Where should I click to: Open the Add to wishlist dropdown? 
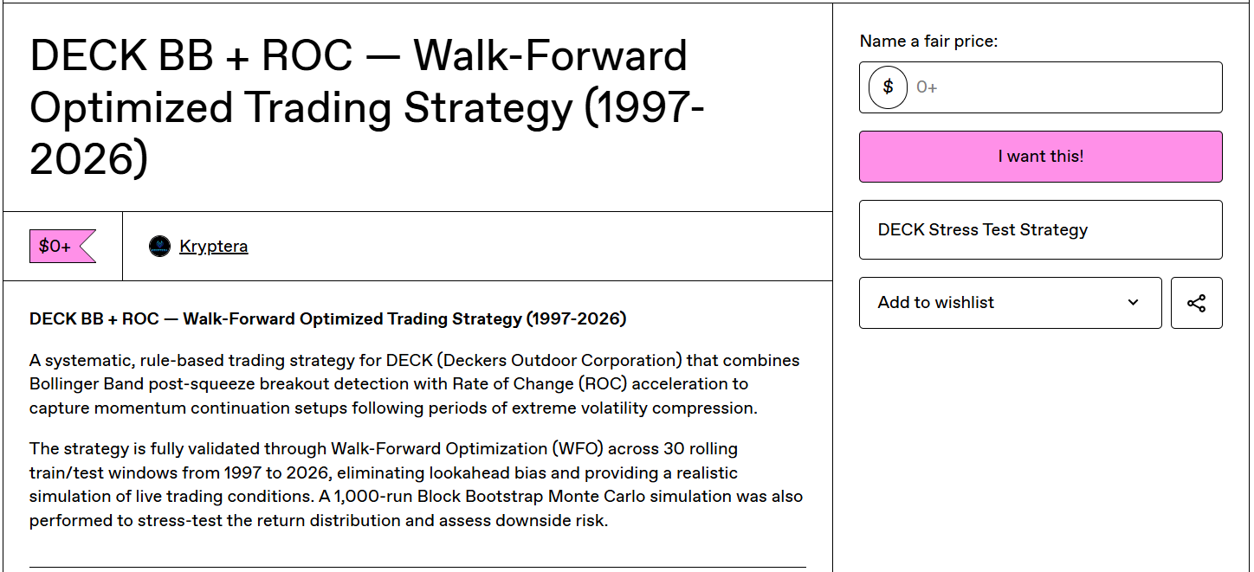[1010, 303]
